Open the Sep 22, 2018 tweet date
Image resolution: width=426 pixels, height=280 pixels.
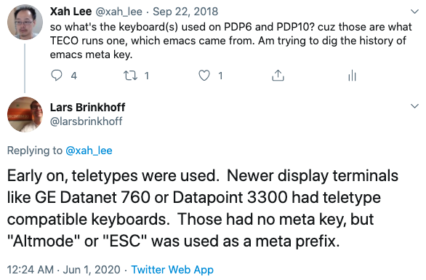(185, 12)
